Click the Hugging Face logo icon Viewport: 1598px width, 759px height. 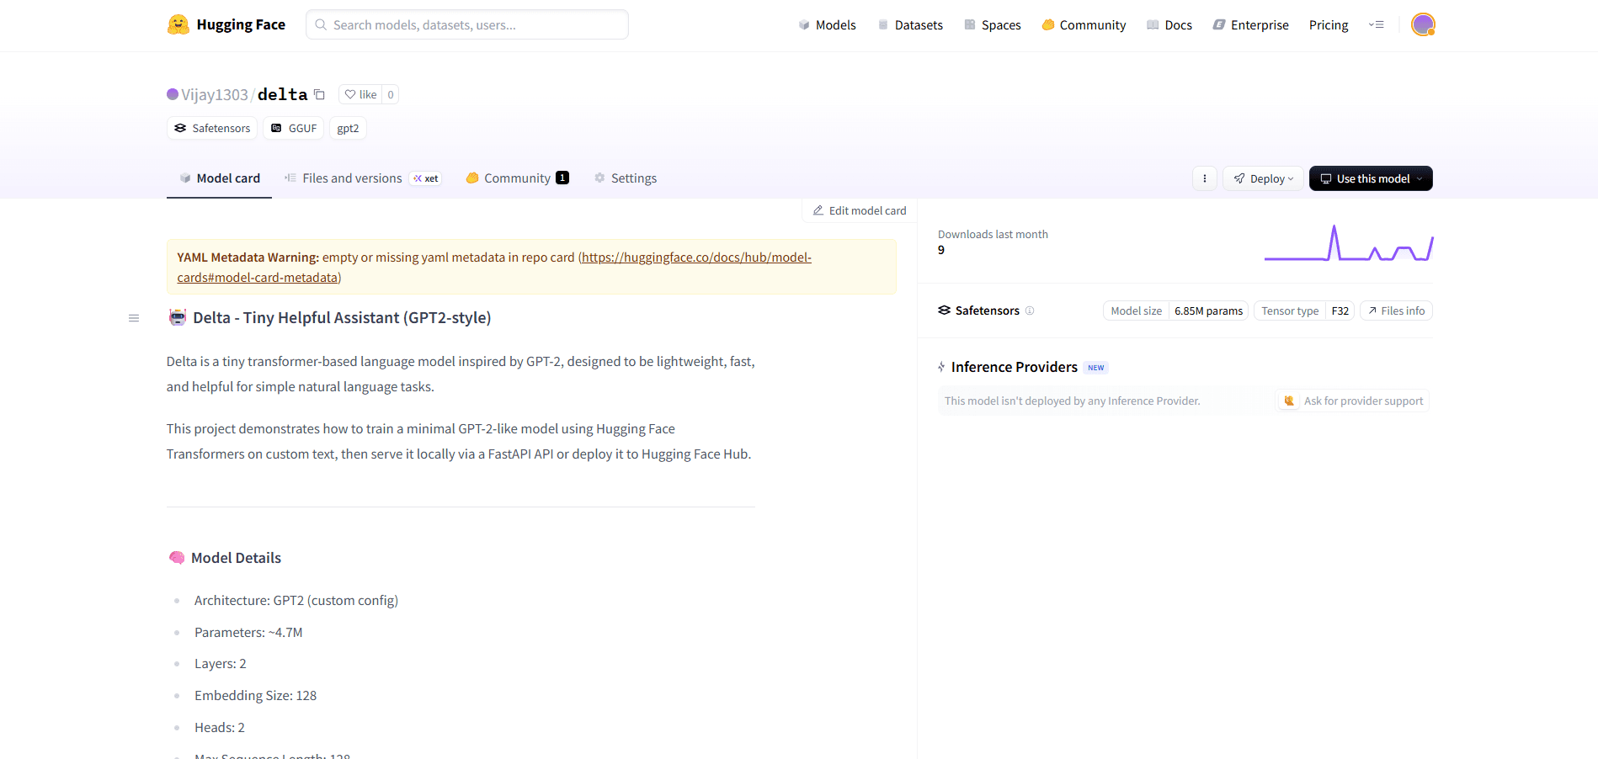(178, 24)
